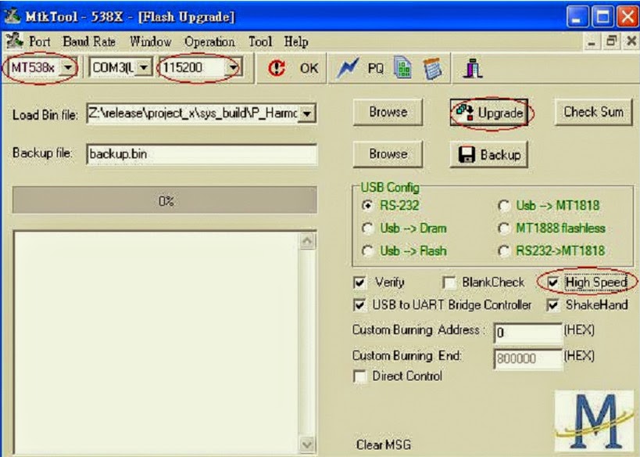
Task: Click inside the message log text area
Action: 156,343
